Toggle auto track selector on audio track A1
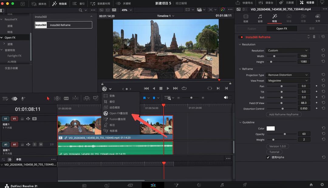The width and height of the screenshot is (328, 188). click(x=28, y=144)
